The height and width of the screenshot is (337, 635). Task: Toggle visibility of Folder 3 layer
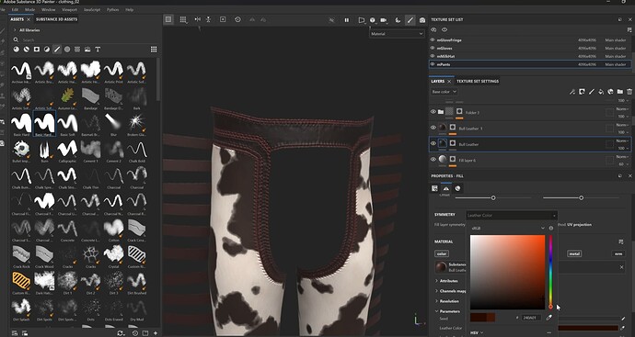click(433, 112)
